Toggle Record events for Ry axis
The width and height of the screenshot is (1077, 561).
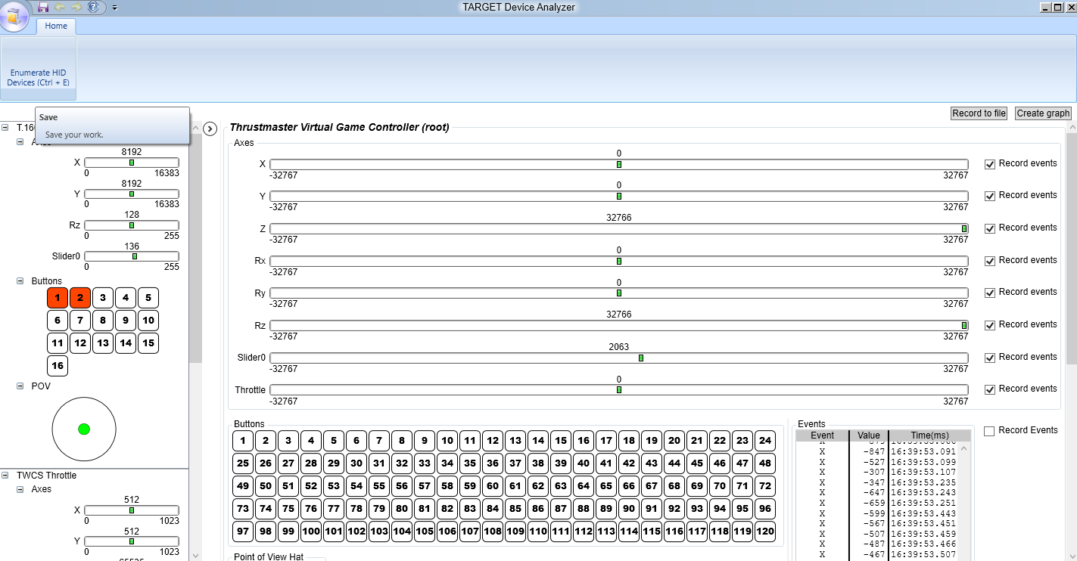pyautogui.click(x=990, y=293)
